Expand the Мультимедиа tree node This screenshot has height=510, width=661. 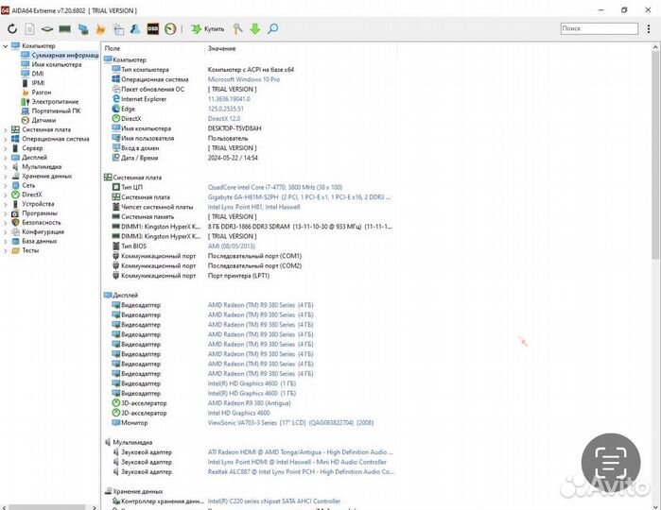pyautogui.click(x=6, y=167)
